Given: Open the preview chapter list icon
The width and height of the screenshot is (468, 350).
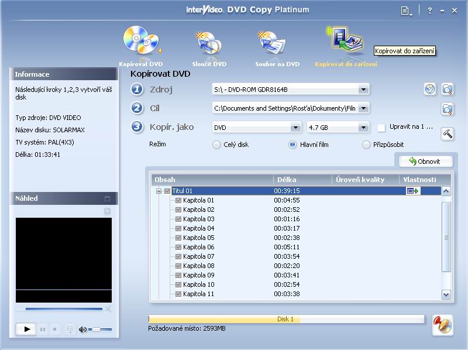Looking at the screenshot, I should tap(70, 330).
